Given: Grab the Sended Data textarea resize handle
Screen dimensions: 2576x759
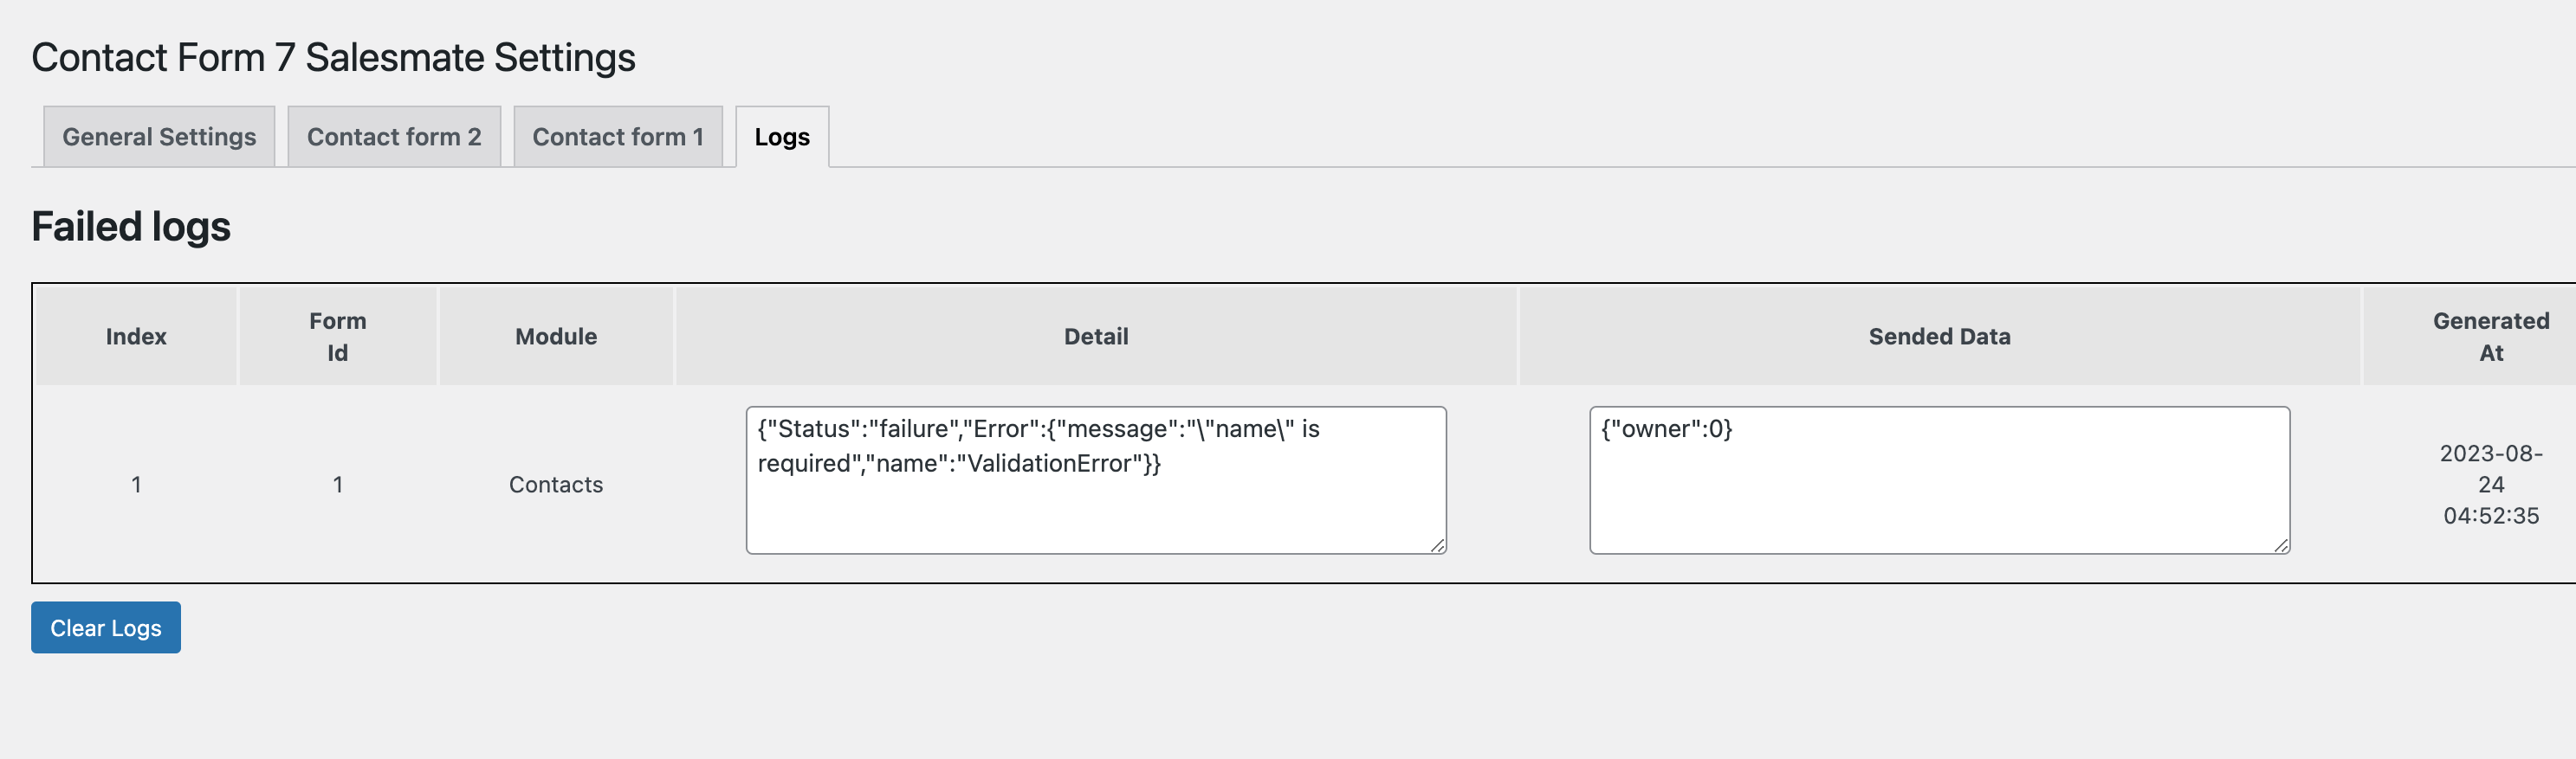Looking at the screenshot, I should point(2281,545).
